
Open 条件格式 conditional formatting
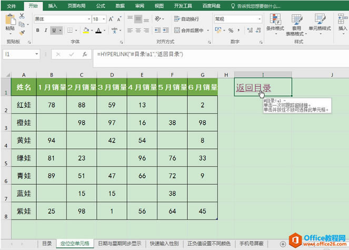pyautogui.click(x=275, y=24)
